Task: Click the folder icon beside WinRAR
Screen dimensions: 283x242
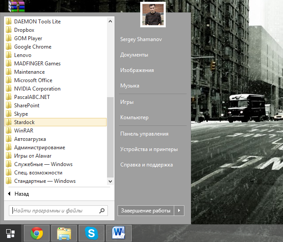Action: 9,130
